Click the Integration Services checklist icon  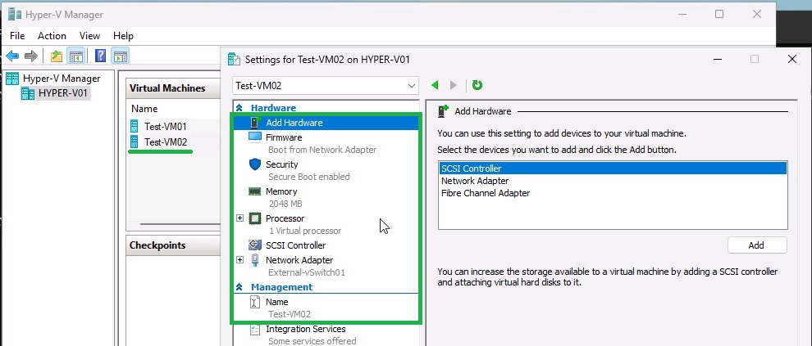255,330
